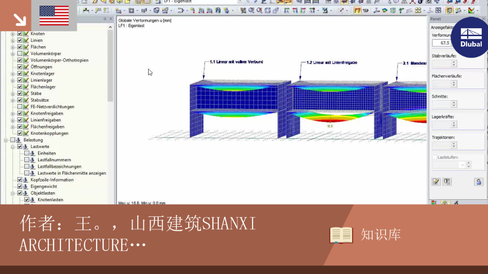Click the color scale settings icon

coord(471,10)
